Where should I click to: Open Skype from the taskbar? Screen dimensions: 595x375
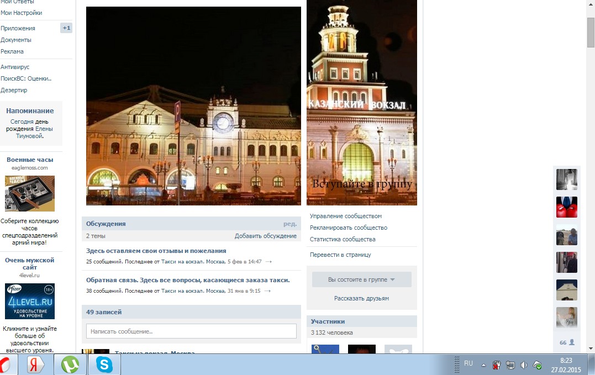pyautogui.click(x=104, y=365)
